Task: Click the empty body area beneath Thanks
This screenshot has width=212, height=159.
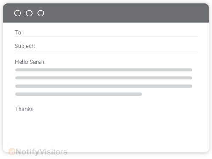Action: click(x=106, y=130)
